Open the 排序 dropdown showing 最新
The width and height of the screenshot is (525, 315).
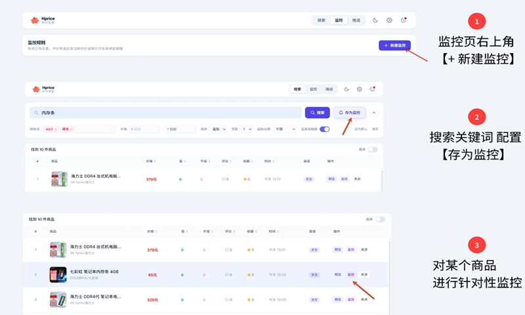219,129
